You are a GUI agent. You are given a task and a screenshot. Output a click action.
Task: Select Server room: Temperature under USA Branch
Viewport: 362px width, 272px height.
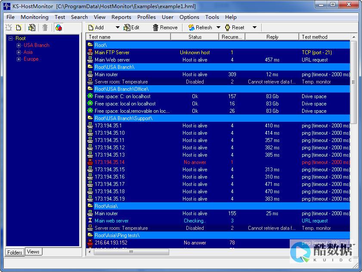218,82
